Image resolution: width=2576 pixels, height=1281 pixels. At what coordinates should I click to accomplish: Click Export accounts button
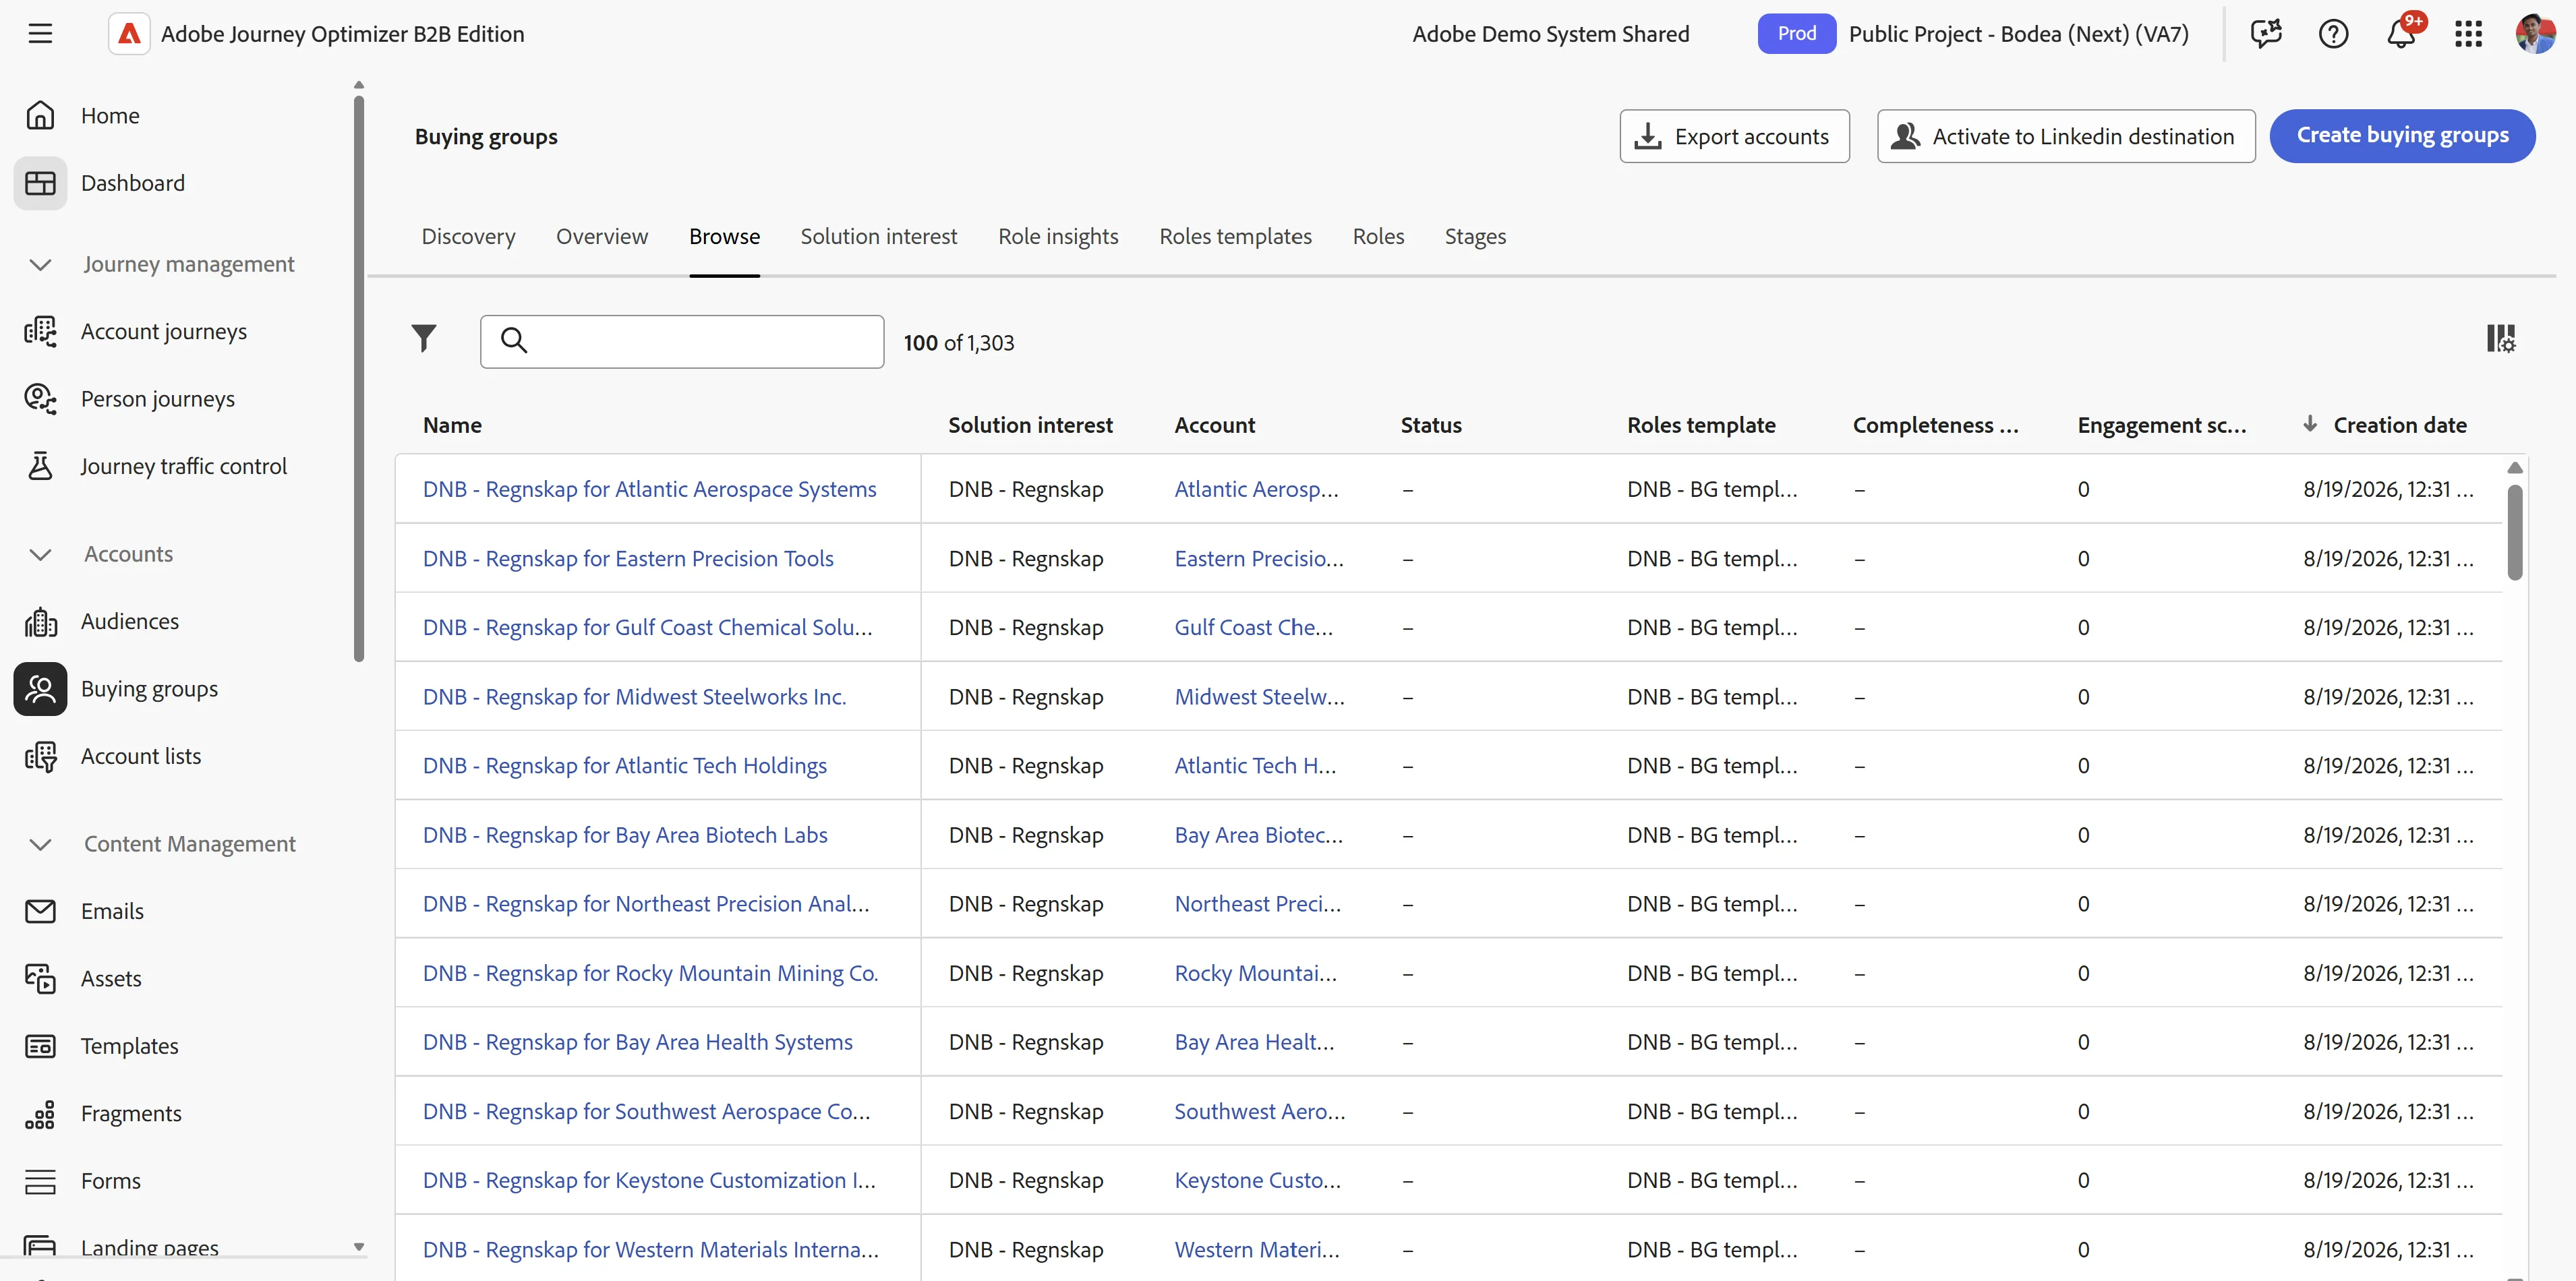point(1734,136)
